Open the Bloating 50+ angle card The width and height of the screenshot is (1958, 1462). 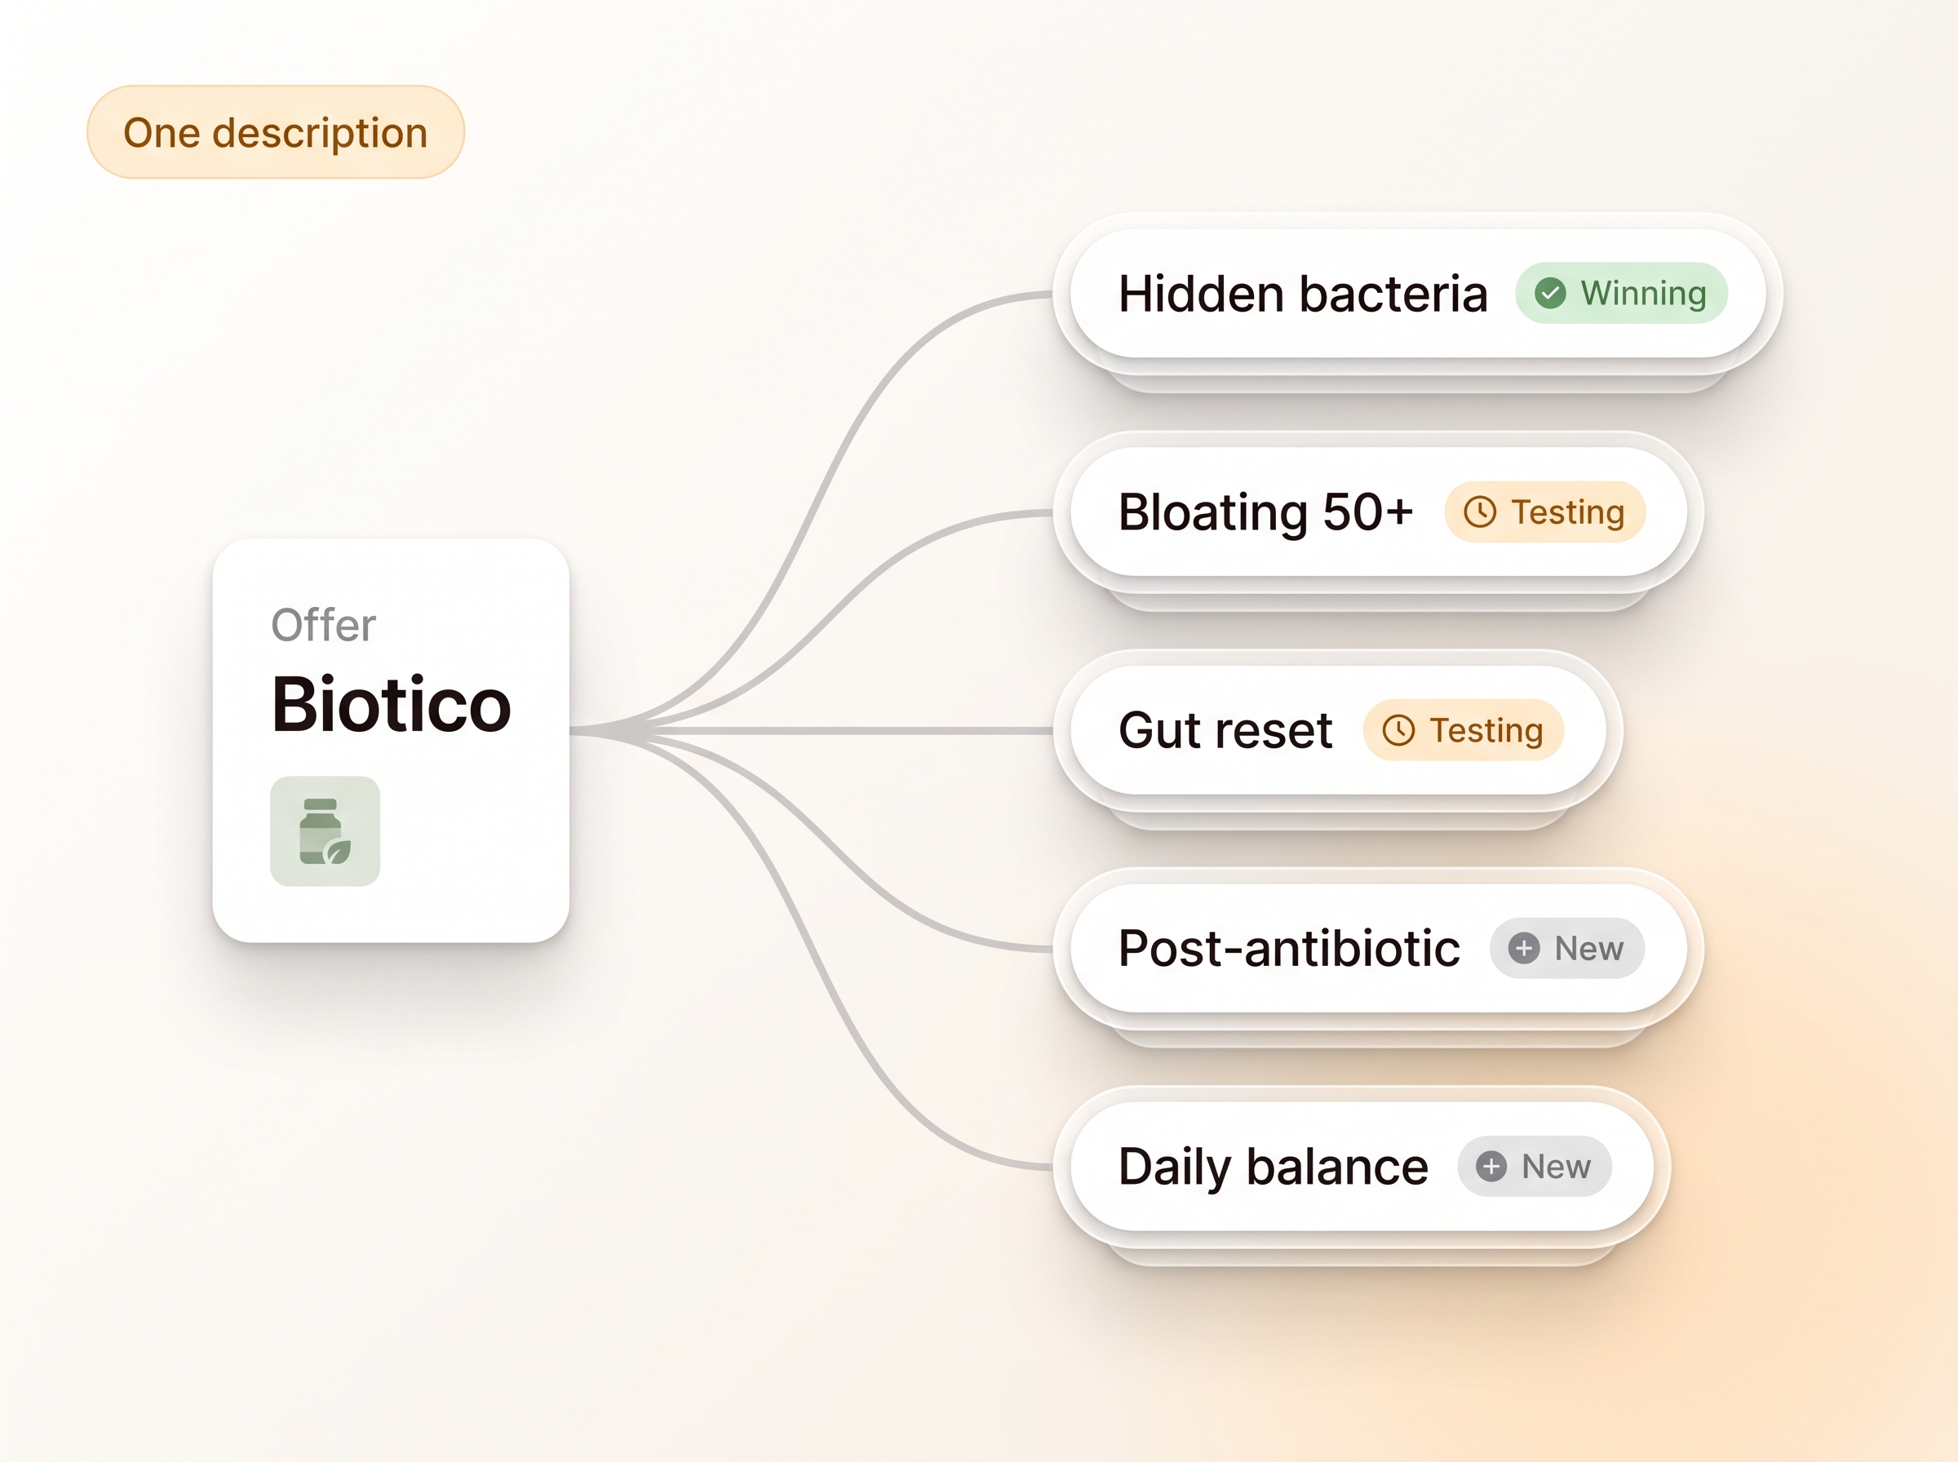(x=1378, y=512)
